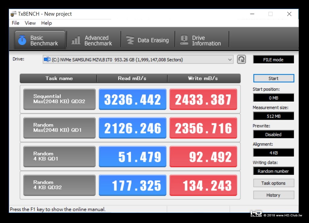The width and height of the screenshot is (309, 223).
Task: Open the Help menu
Action: pyautogui.click(x=46, y=23)
